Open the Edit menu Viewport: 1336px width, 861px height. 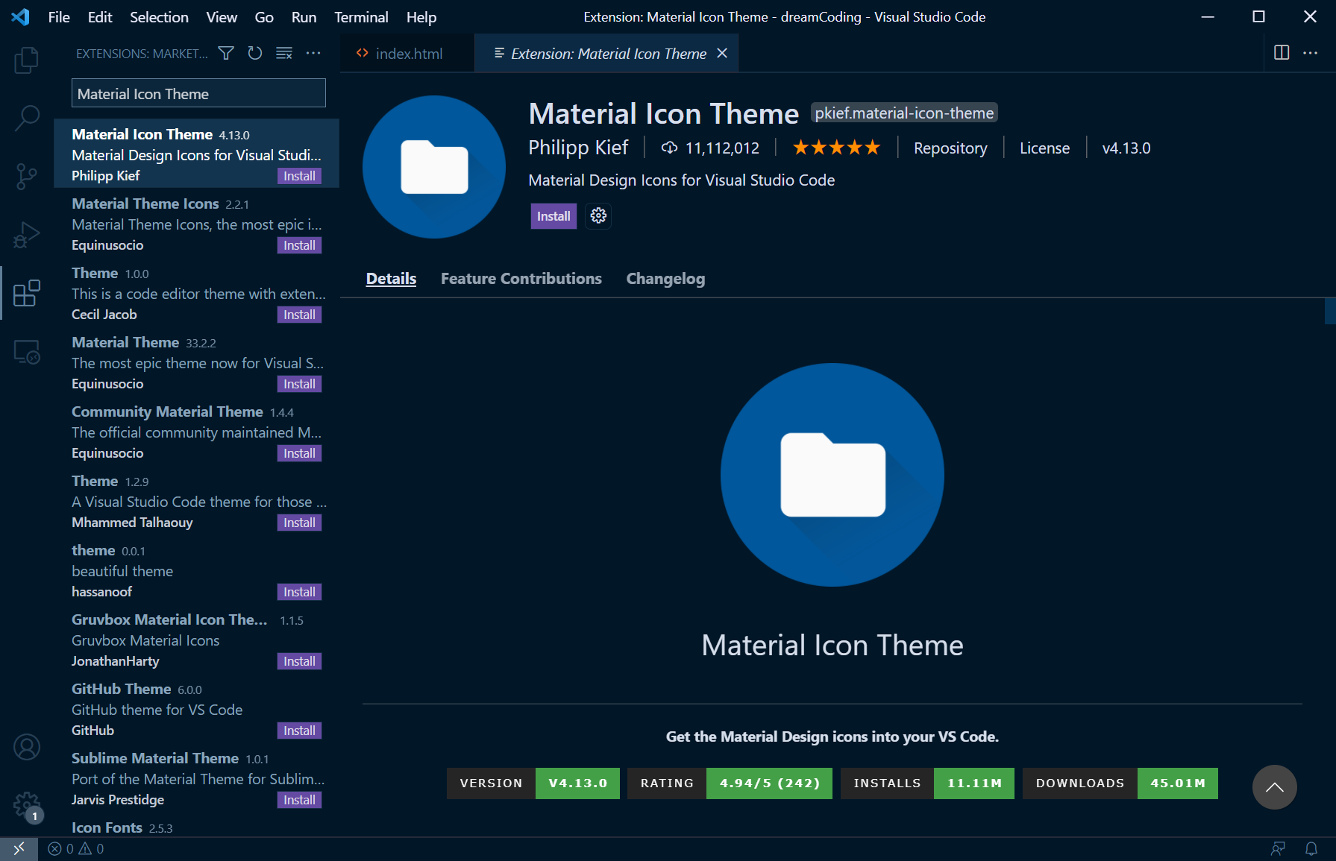(100, 16)
